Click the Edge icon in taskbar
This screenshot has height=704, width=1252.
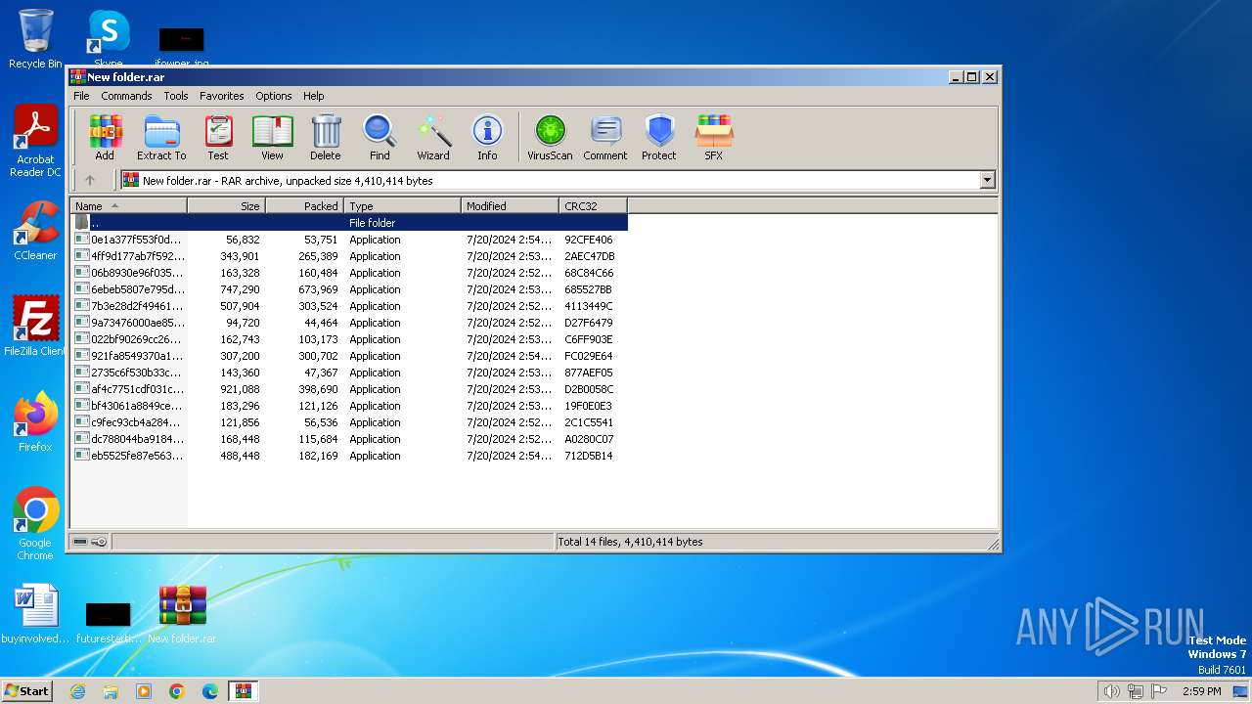point(210,691)
